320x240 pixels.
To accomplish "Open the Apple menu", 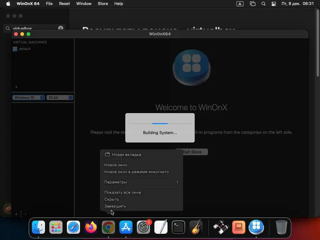I will tap(8, 4).
